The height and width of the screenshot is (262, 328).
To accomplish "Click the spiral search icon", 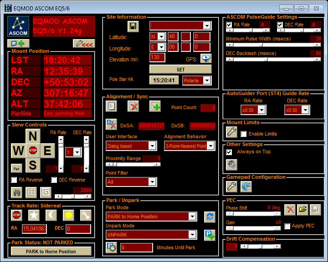I will (x=46, y=192).
